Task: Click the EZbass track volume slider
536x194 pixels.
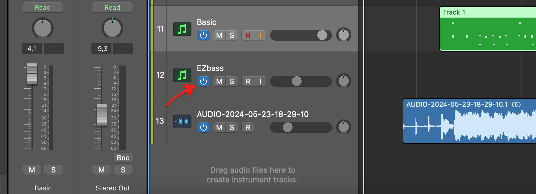Action: tap(301, 81)
